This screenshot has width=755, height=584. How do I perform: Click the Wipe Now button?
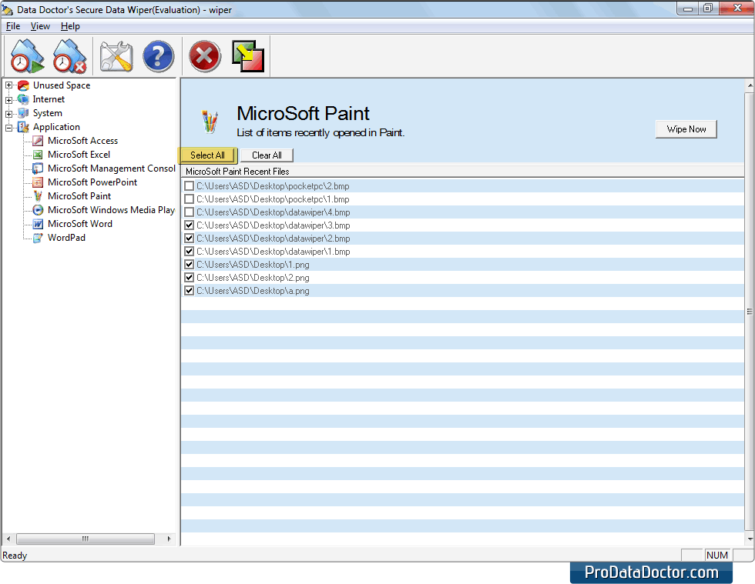[x=686, y=129]
